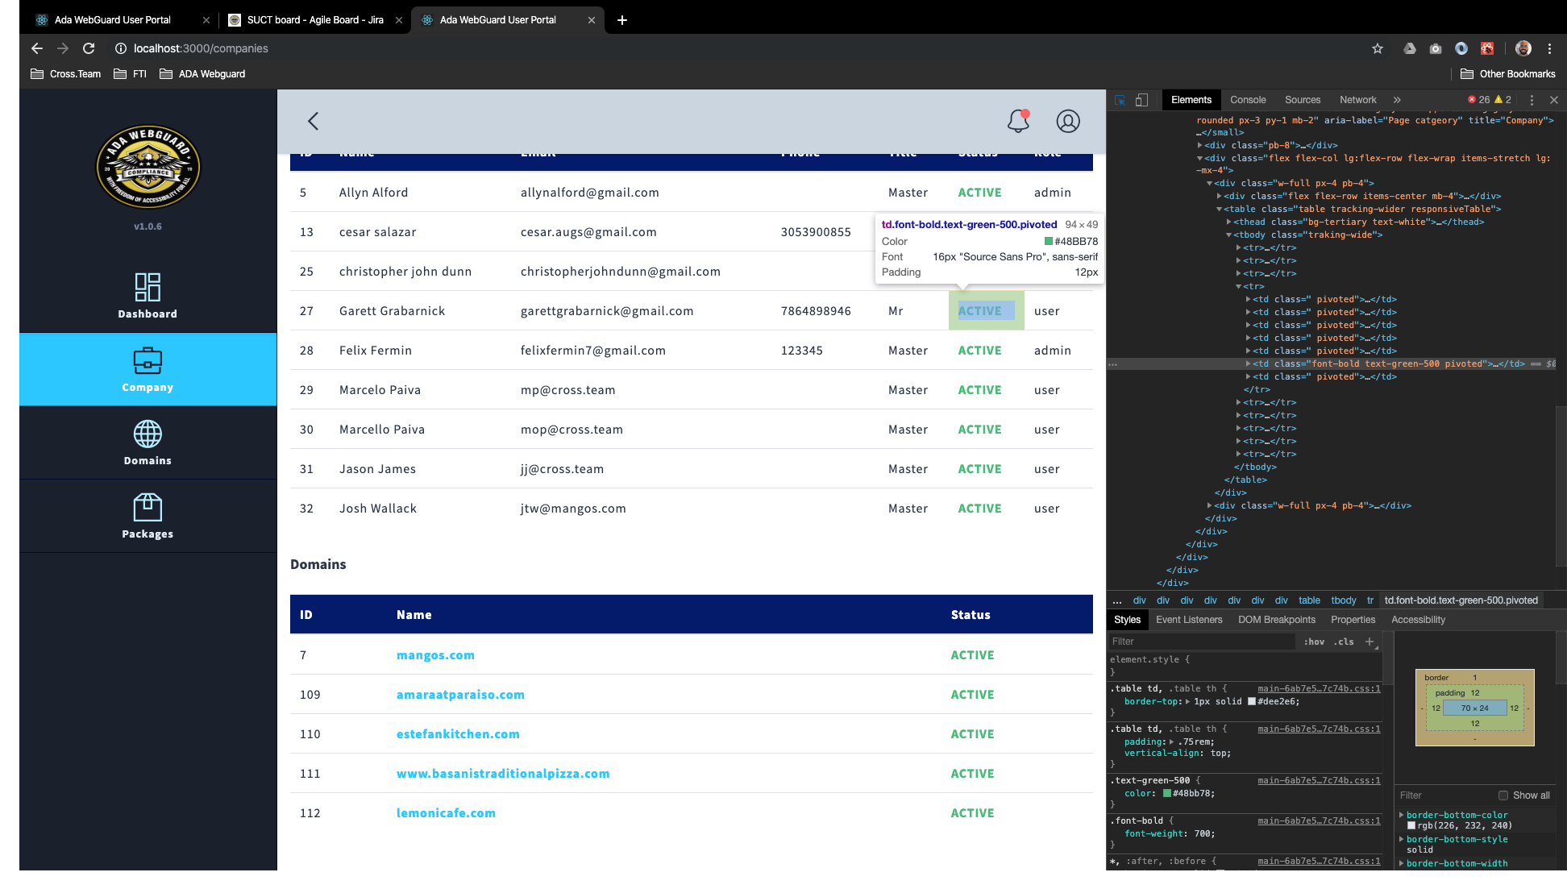Open the mangos.com domain link
Image resolution: width=1567 pixels, height=893 pixels.
pos(435,655)
